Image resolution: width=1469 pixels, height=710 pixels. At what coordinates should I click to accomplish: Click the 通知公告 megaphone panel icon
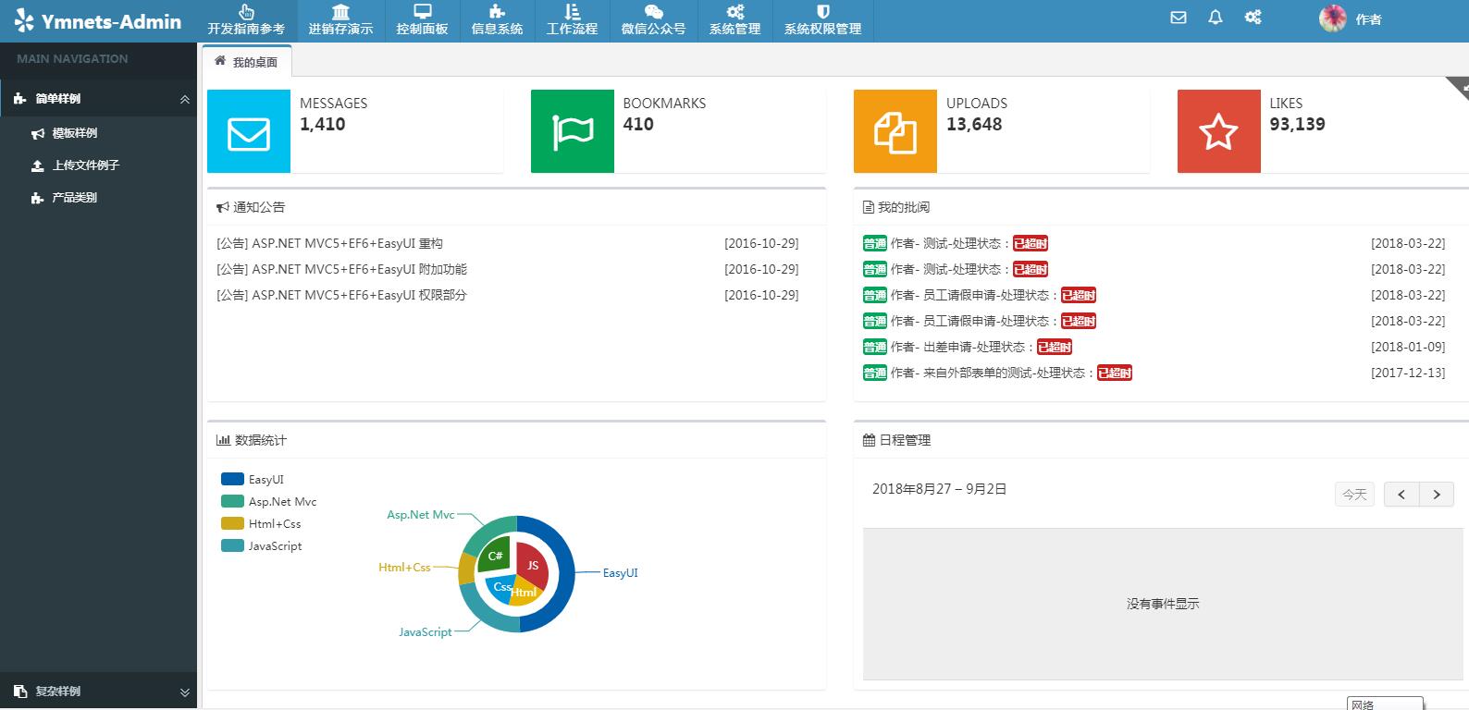point(223,208)
